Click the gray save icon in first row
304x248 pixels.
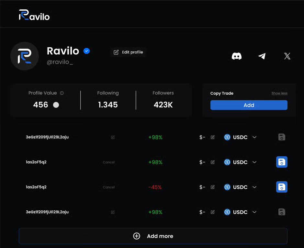click(x=282, y=137)
